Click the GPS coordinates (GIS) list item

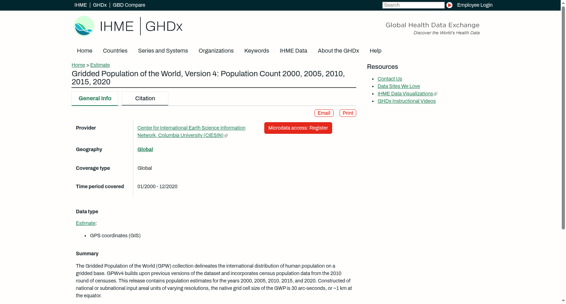[115, 236]
